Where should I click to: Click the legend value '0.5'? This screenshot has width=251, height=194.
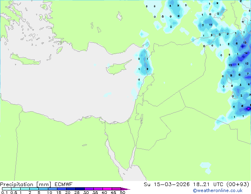(14, 192)
